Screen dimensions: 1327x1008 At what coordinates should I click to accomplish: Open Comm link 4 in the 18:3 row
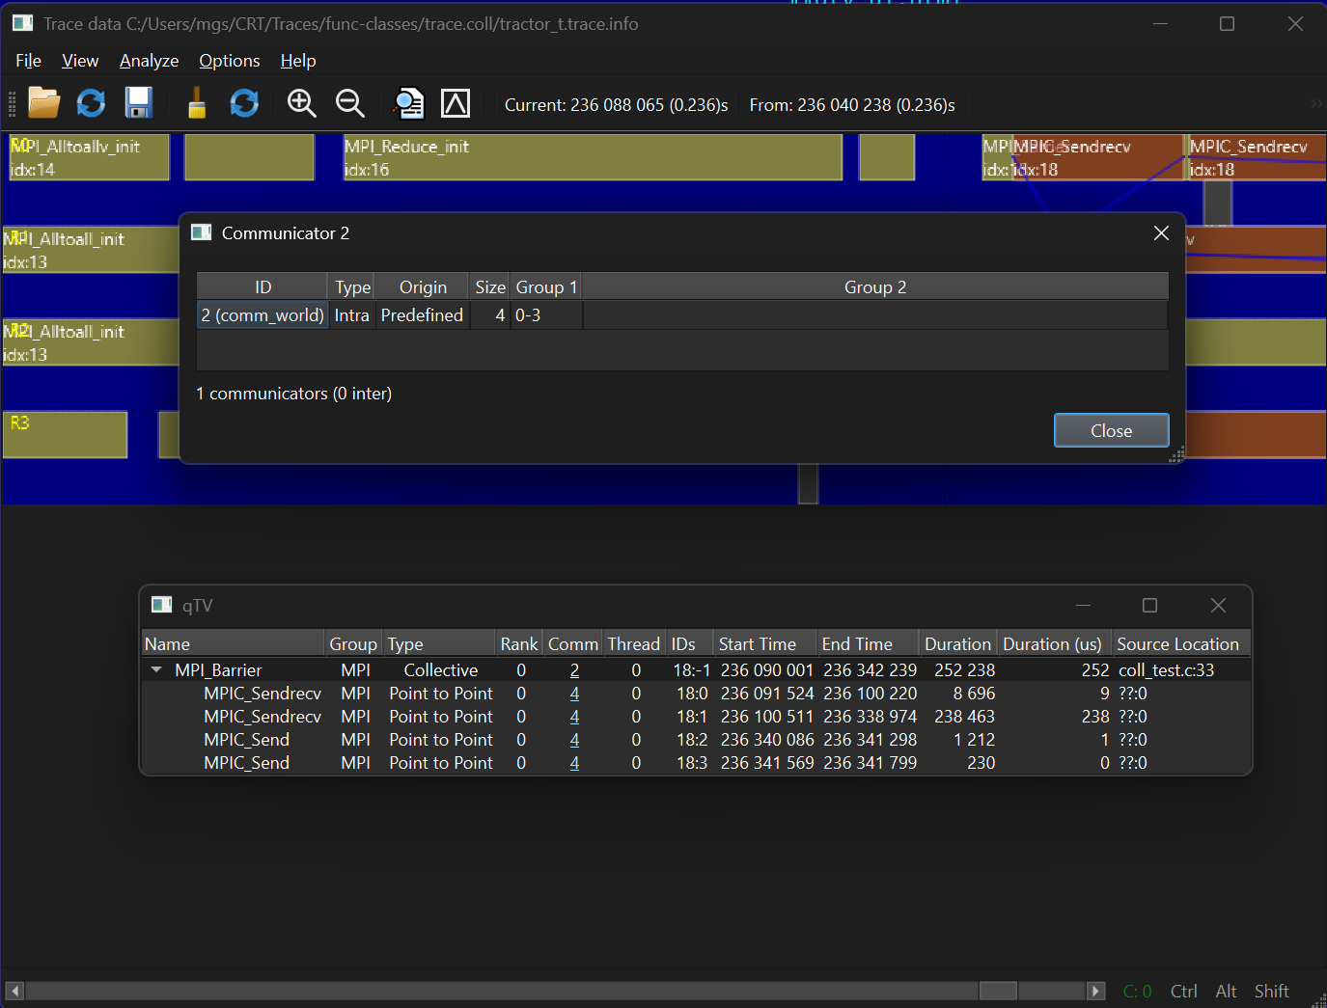pos(574,763)
